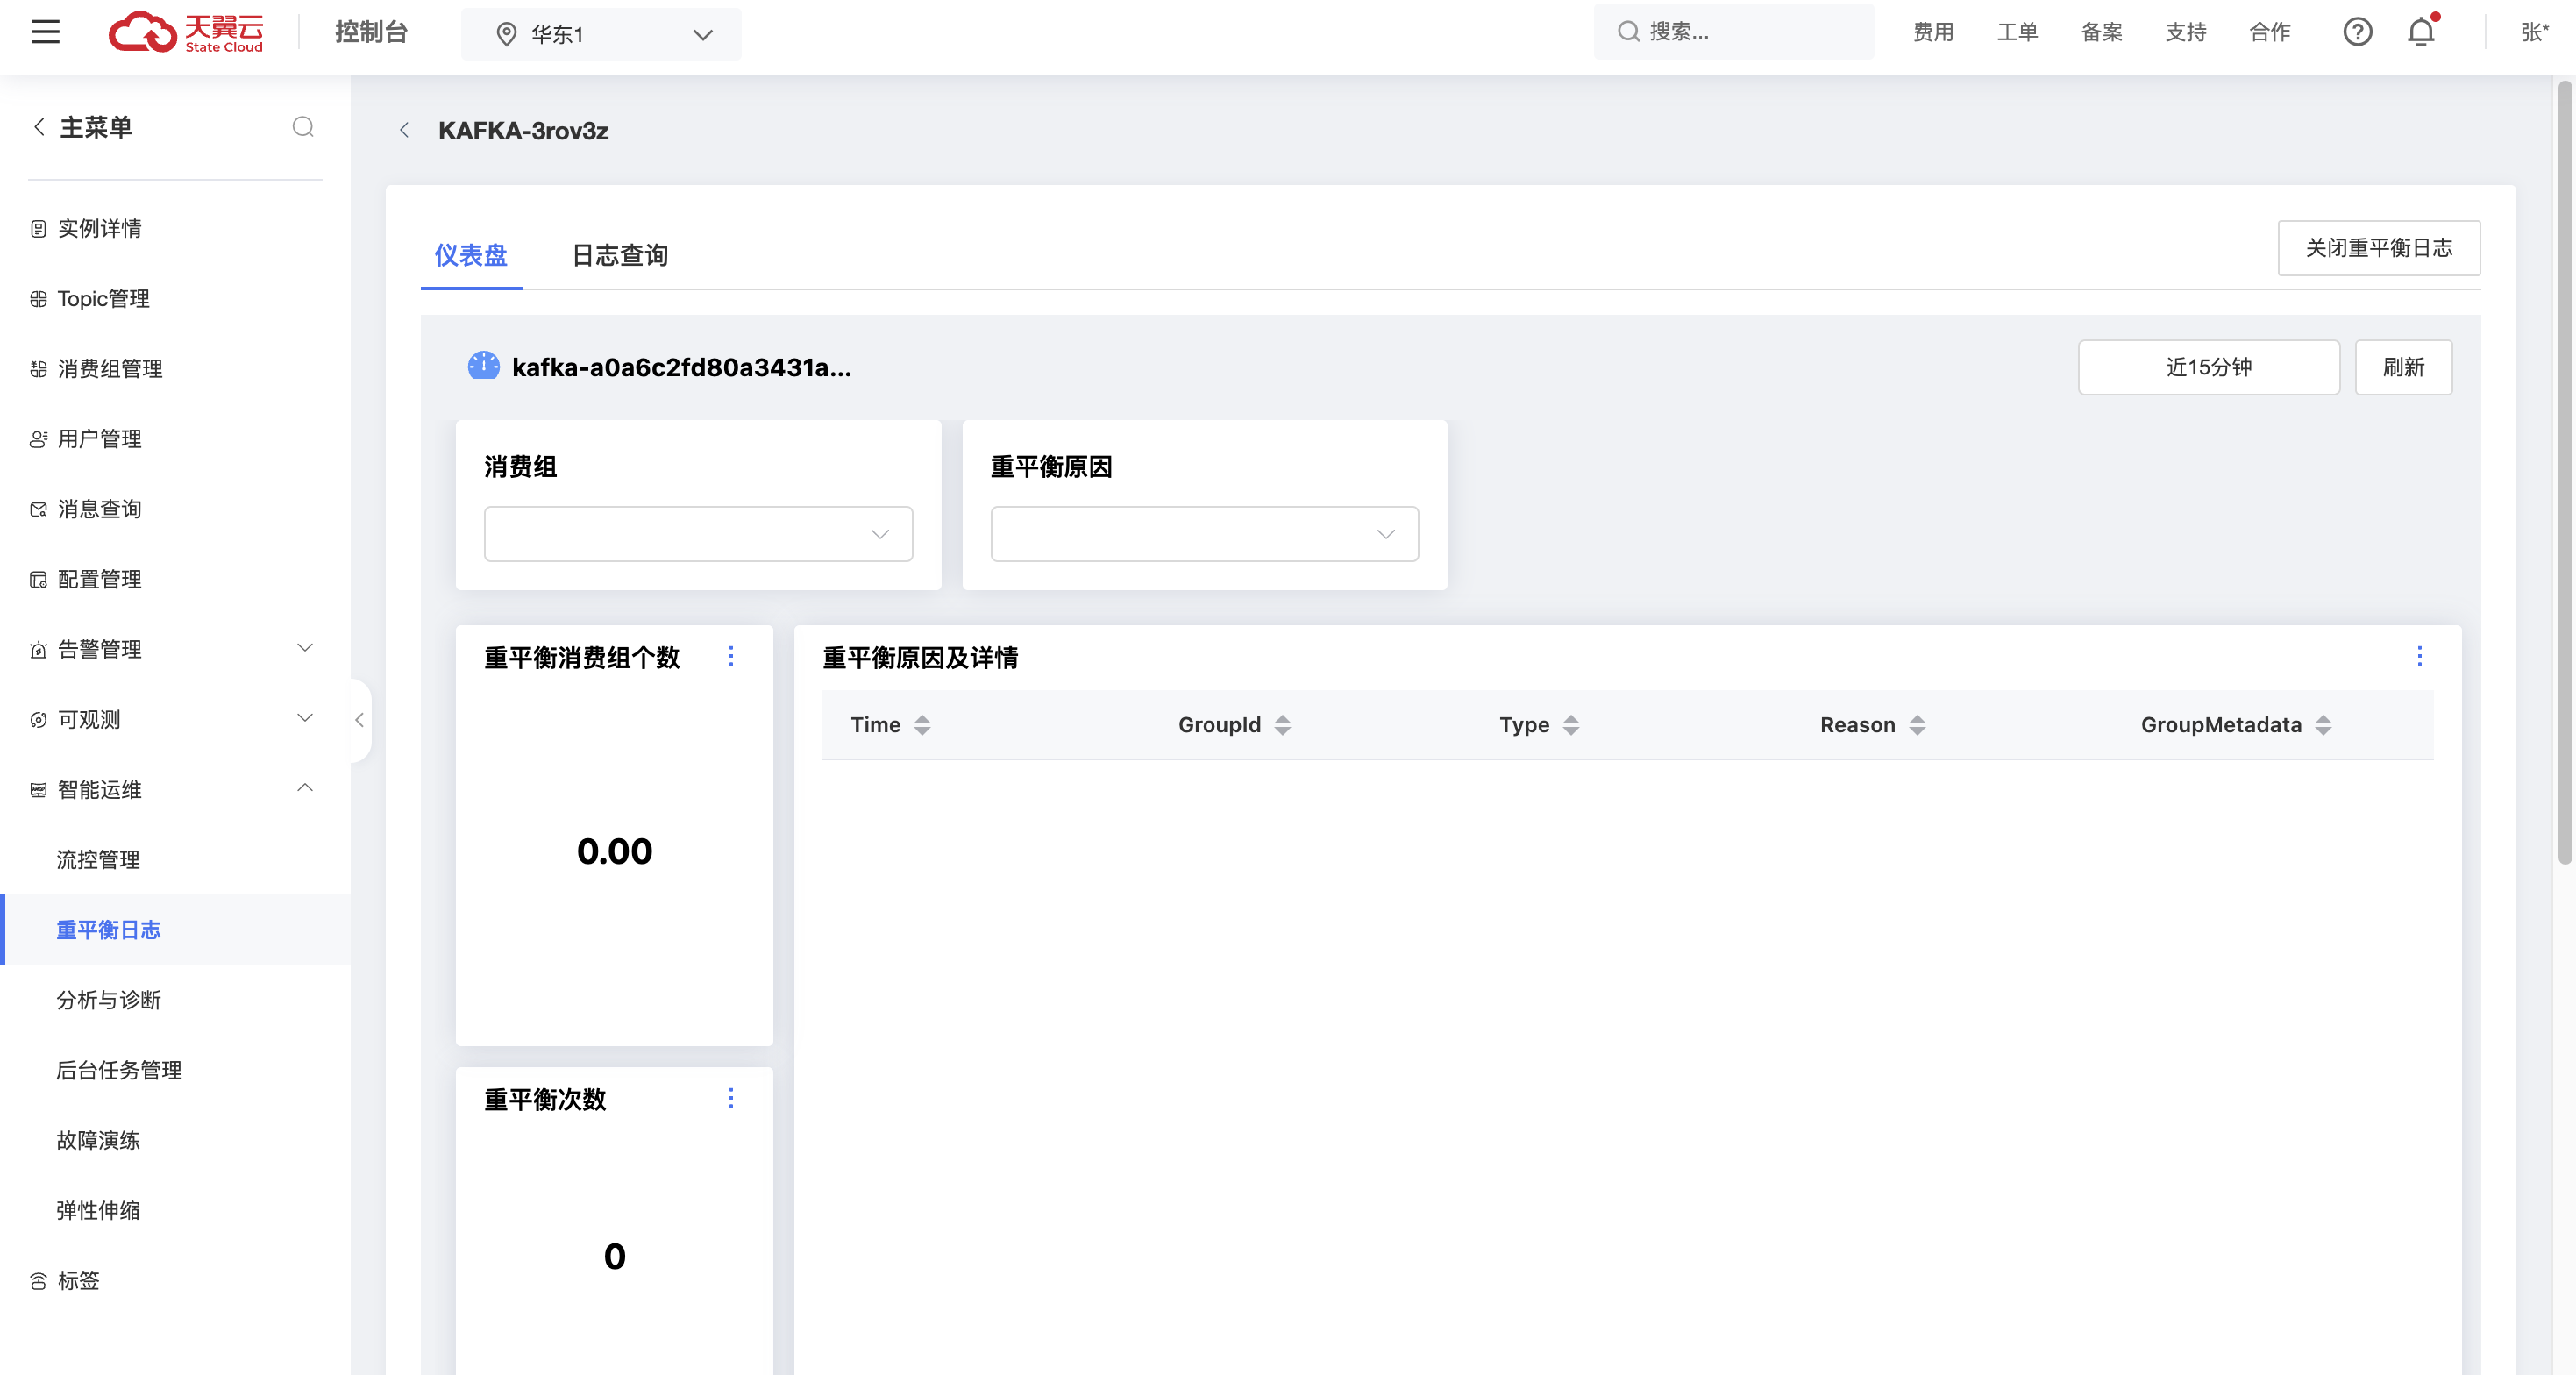
Task: Expand the 可观测 menu group
Action: (175, 719)
